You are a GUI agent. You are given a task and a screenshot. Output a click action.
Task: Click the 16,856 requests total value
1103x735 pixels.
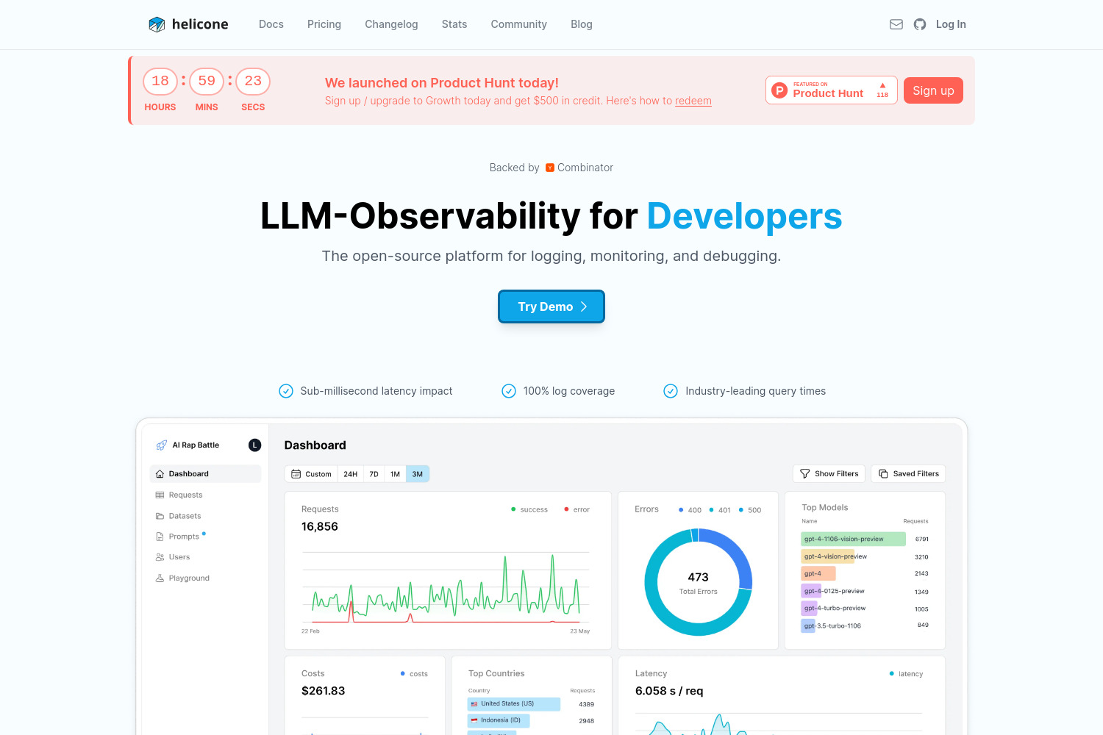point(320,527)
